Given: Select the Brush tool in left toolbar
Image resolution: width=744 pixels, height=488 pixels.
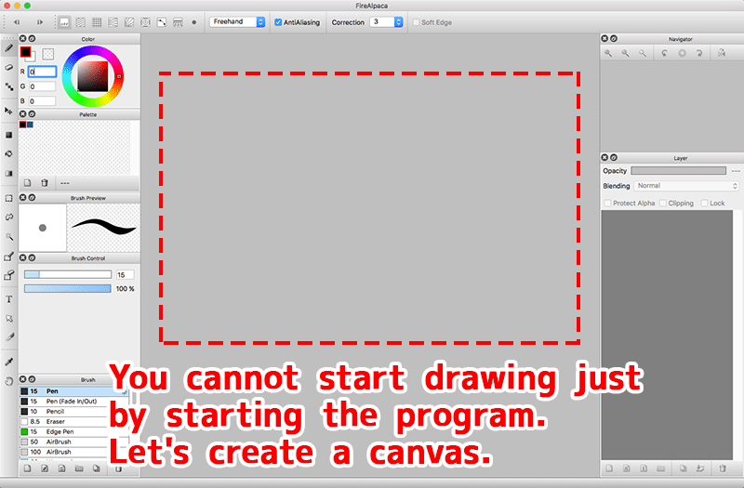Looking at the screenshot, I should pyautogui.click(x=8, y=48).
